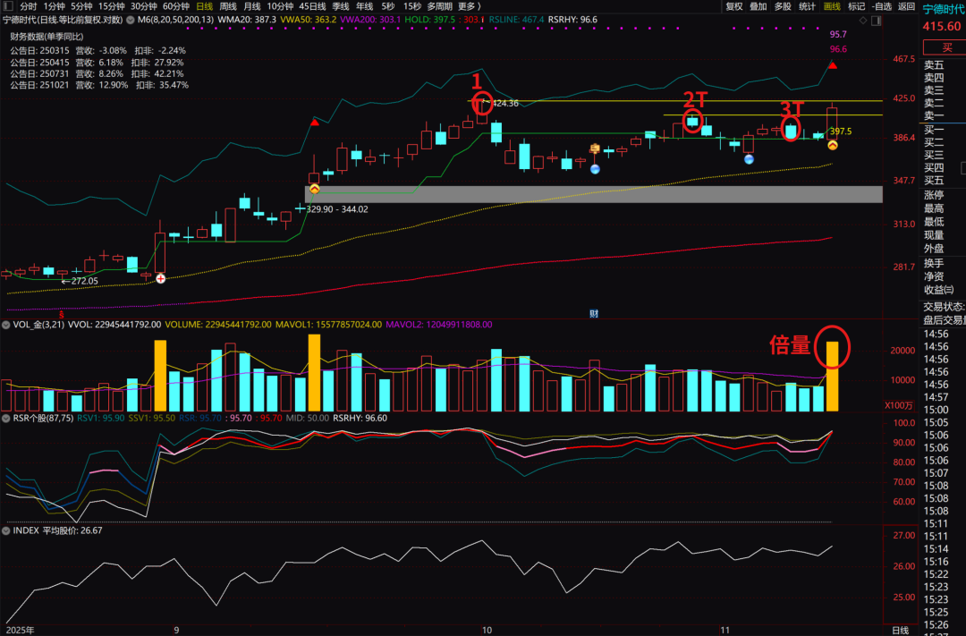This screenshot has width=966, height=636.
Task: Expand the RSR个股 indicator settings arrow
Action: 5,419
